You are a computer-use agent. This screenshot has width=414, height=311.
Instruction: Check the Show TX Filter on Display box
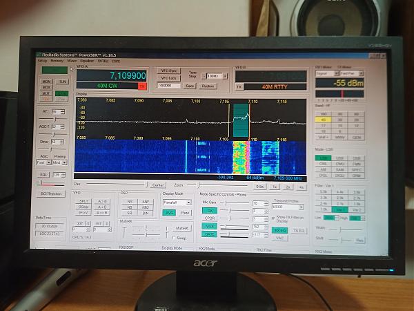pyautogui.click(x=273, y=218)
